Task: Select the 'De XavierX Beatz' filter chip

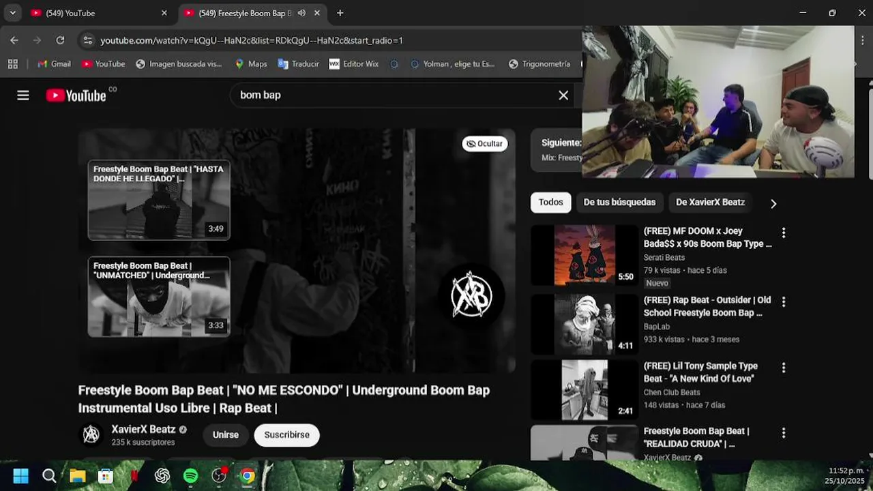Action: coord(710,202)
